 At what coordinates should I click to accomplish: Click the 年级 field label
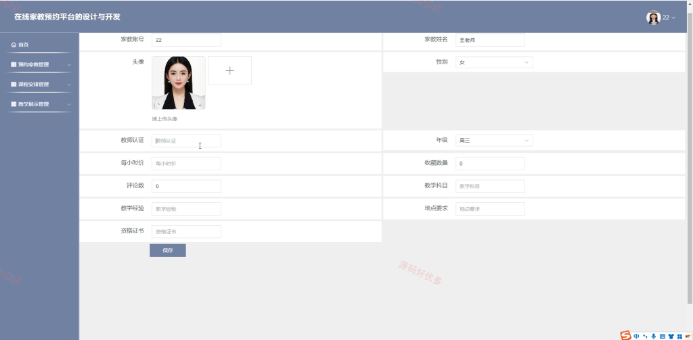click(x=442, y=140)
